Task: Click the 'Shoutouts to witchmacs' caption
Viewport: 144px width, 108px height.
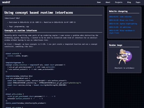Action: coord(124,68)
